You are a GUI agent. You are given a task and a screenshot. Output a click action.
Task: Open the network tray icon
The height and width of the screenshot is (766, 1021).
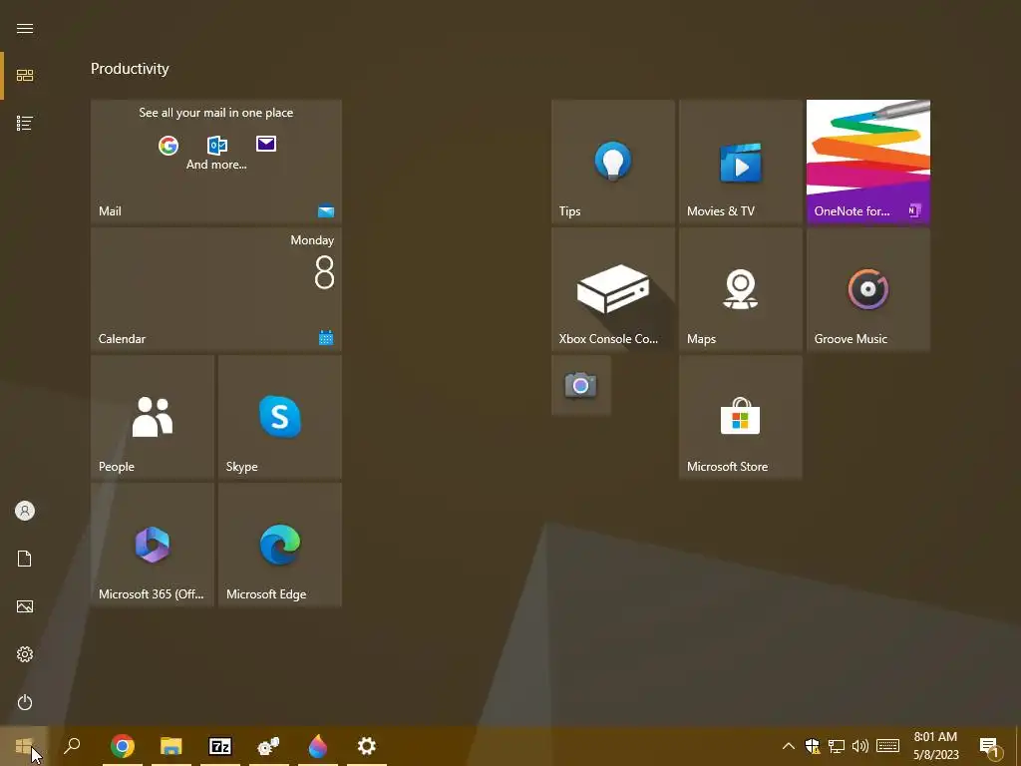(837, 746)
